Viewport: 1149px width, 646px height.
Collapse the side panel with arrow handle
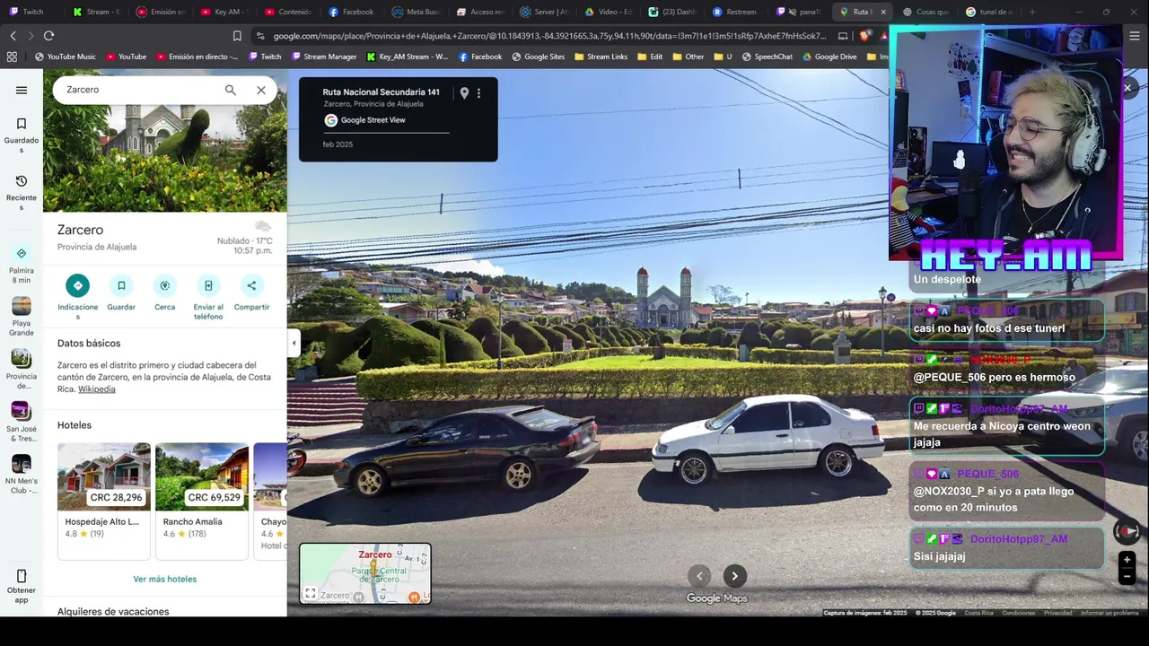coord(294,343)
